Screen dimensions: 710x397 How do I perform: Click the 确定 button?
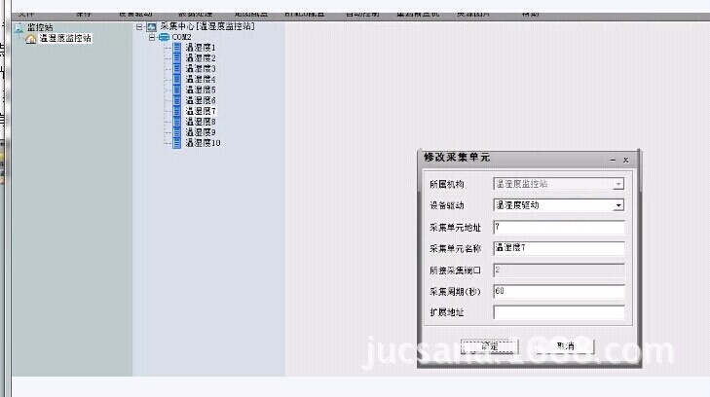tap(490, 346)
